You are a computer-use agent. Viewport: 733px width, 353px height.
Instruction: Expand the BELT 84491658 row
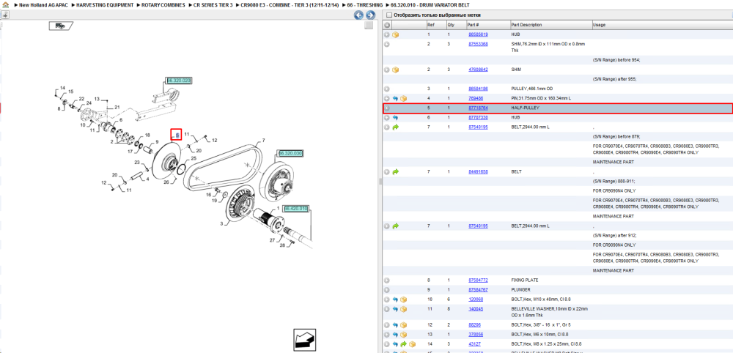[x=386, y=172]
